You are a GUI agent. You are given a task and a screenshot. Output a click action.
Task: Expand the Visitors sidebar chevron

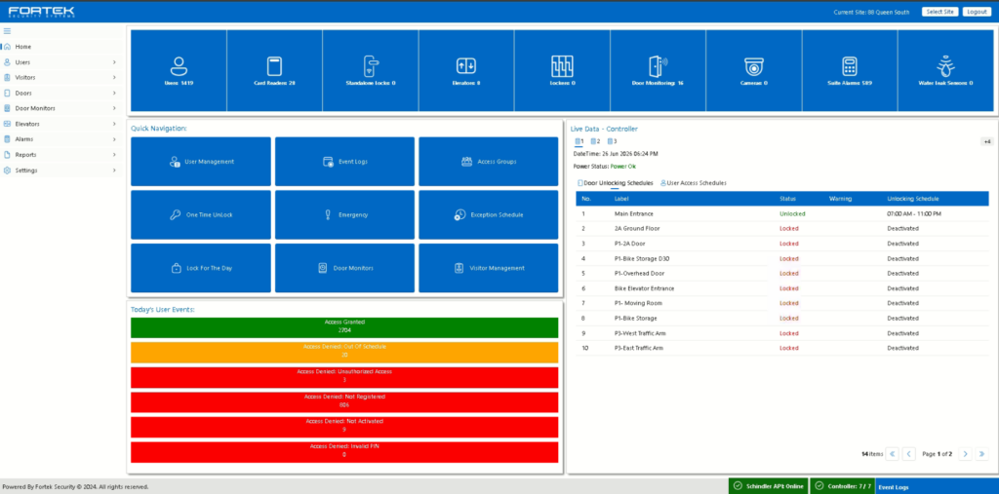coord(114,78)
